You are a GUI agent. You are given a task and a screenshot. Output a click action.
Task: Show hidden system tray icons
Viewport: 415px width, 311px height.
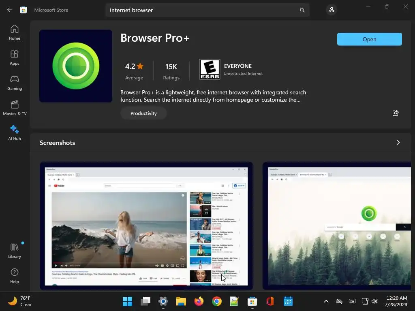point(326,301)
